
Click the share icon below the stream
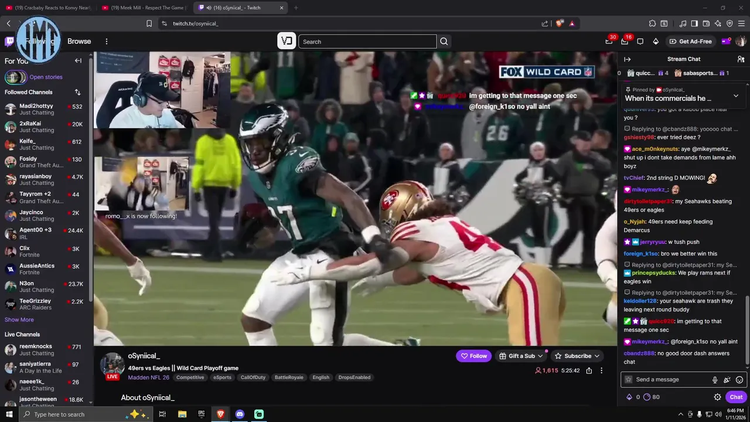(589, 370)
